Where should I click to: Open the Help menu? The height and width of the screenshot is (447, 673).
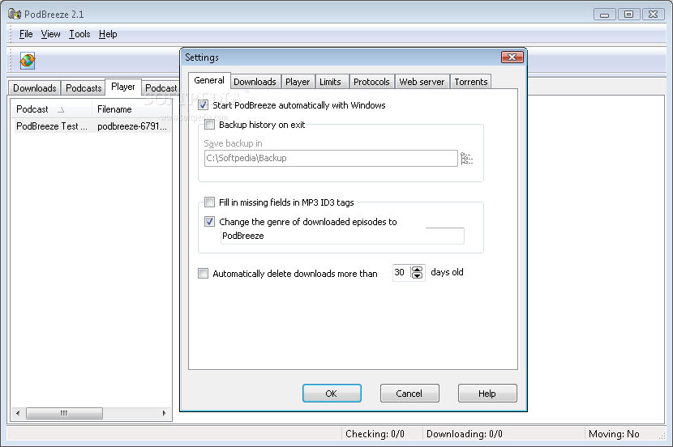click(108, 34)
